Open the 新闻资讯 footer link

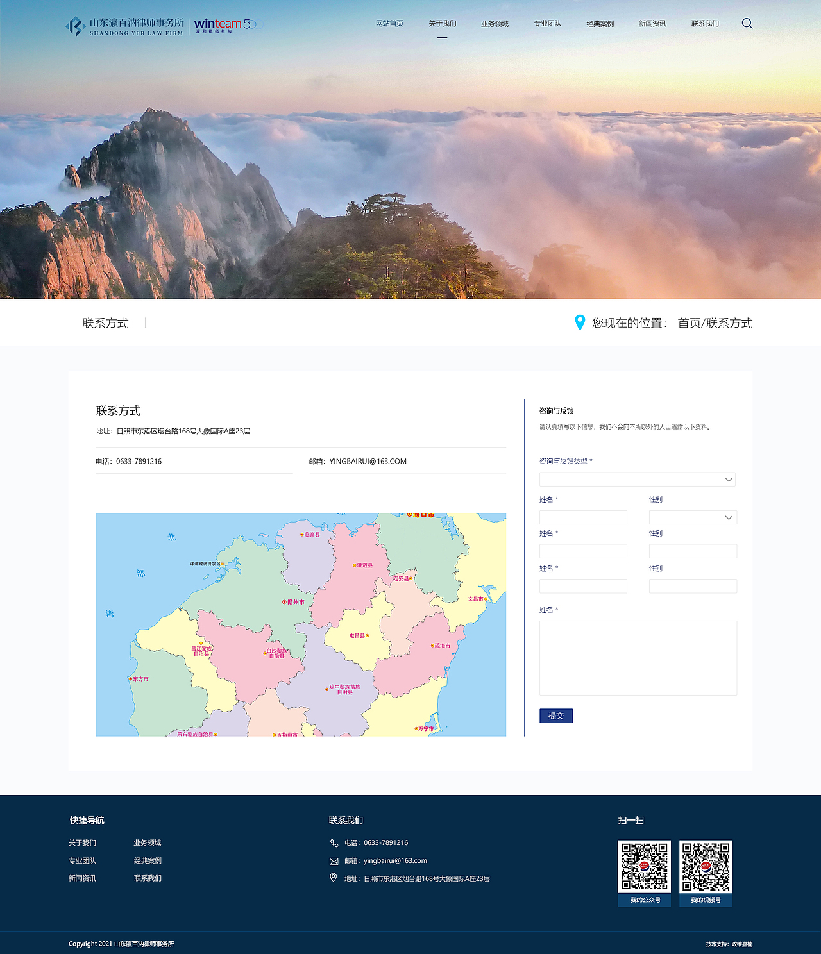[x=82, y=878]
